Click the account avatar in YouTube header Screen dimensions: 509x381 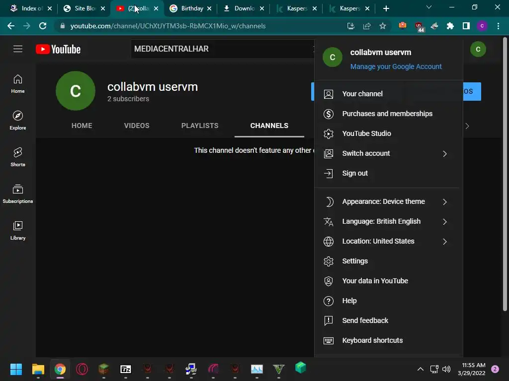click(x=478, y=49)
